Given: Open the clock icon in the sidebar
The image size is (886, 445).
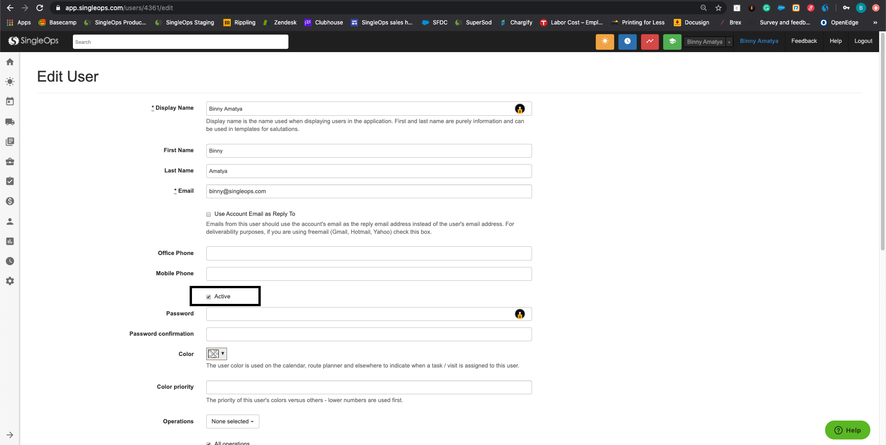Looking at the screenshot, I should [x=10, y=261].
